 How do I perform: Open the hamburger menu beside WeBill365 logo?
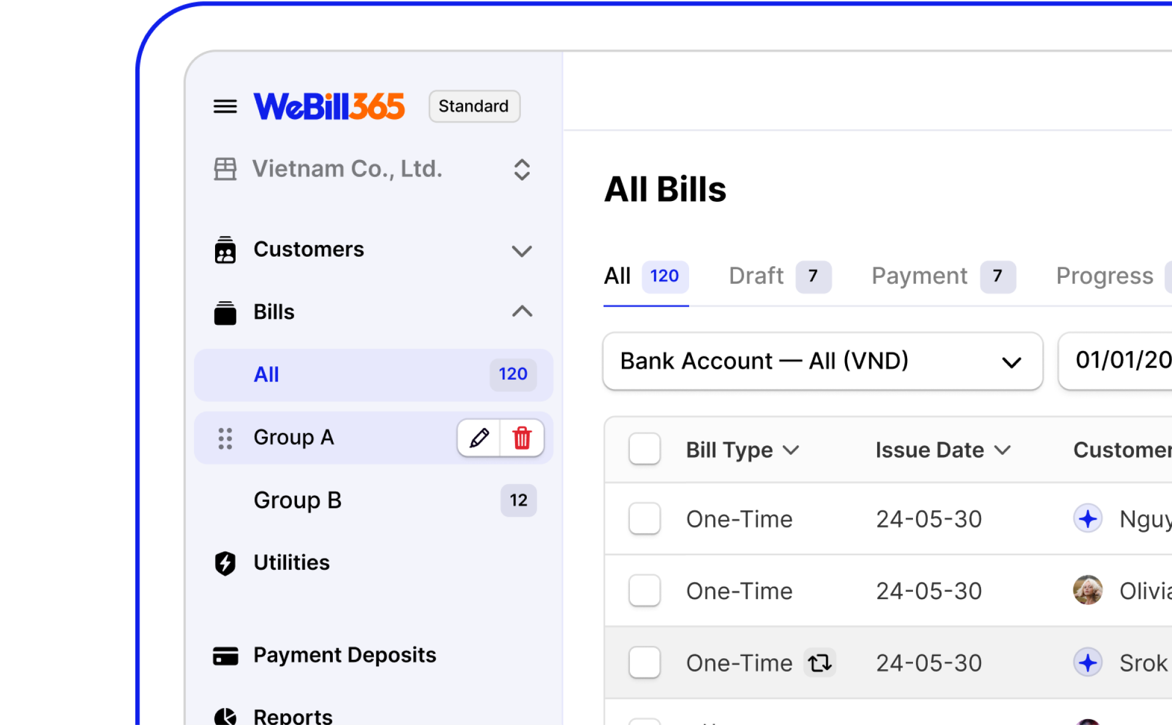(225, 106)
